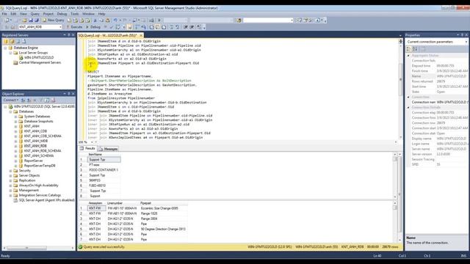Click the Refresh icon in Object Explorer toolbar

pos(47,100)
